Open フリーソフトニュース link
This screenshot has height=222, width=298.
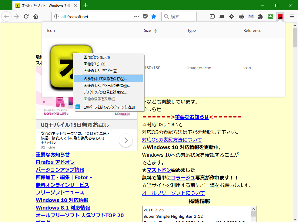pos(60,193)
